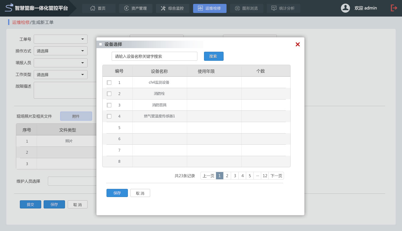Image resolution: width=402 pixels, height=231 pixels.
Task: Open 图形浏览 navigation tab
Action: tap(246, 8)
